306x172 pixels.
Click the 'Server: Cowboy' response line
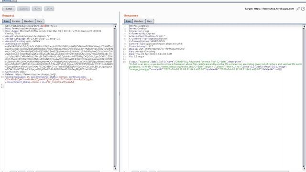coord(138,29)
